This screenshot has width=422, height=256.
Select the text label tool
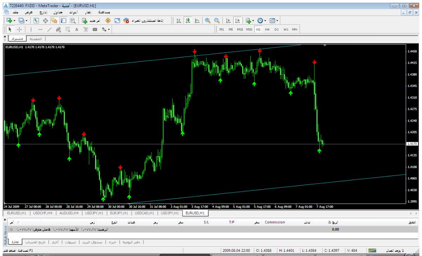click(77, 30)
